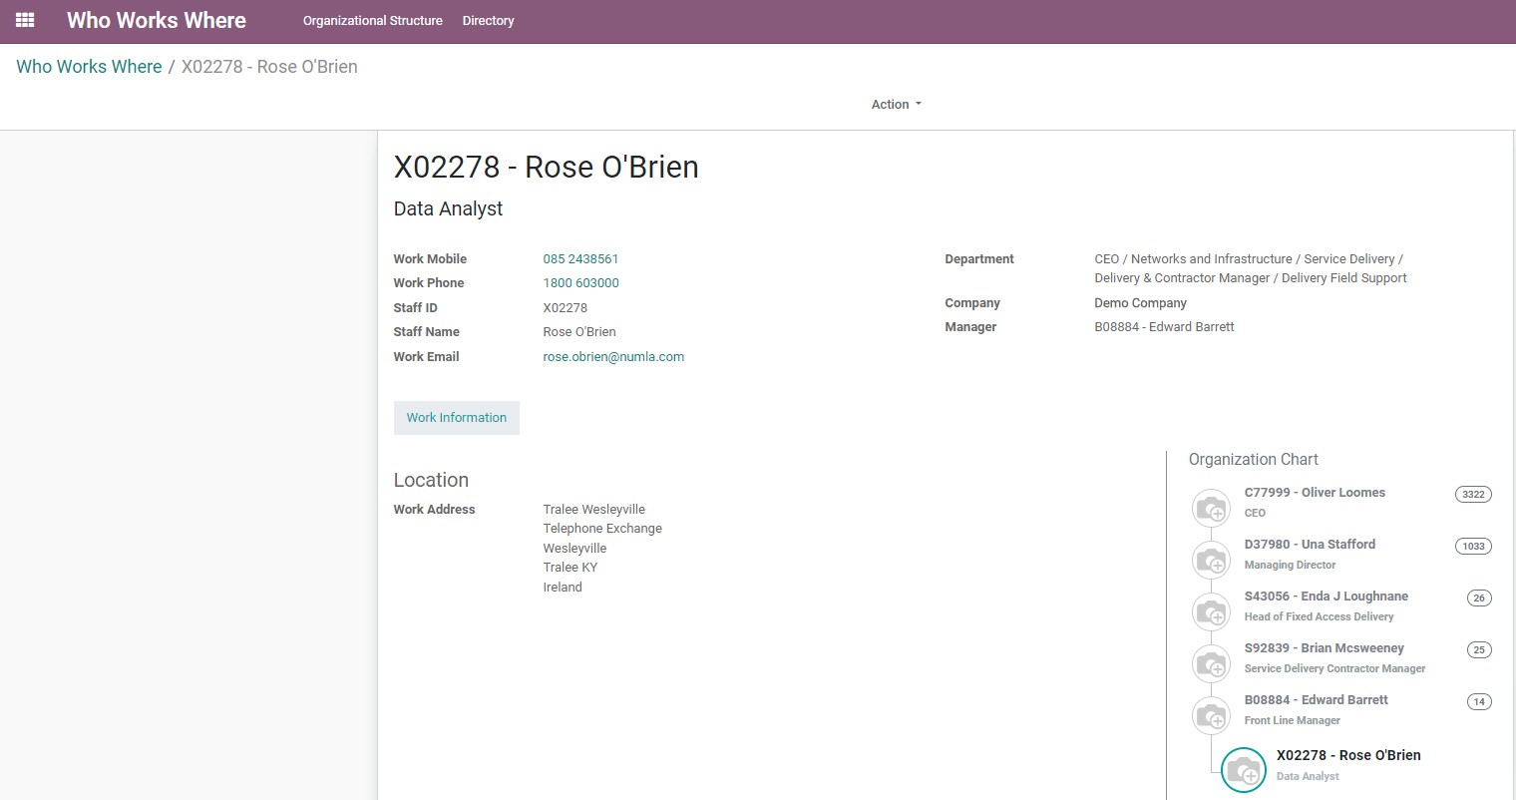The height and width of the screenshot is (800, 1516).
Task: Click Edward Barrett avatar placeholder
Action: [x=1211, y=715]
